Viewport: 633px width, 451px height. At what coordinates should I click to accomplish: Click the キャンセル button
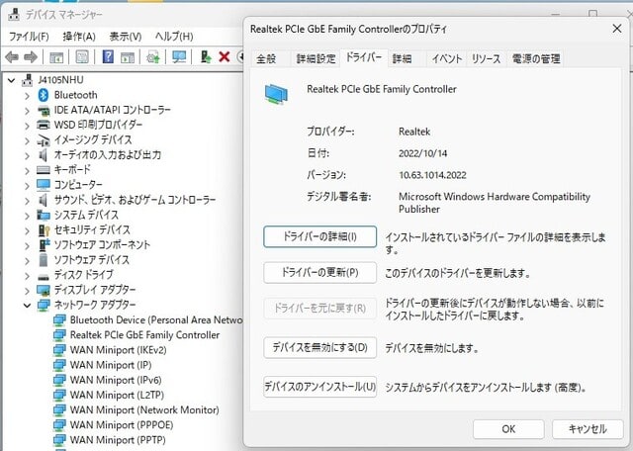click(x=588, y=429)
